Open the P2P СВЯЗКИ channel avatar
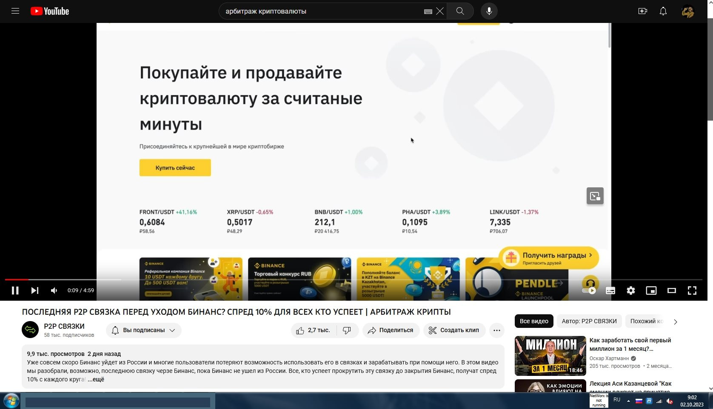This screenshot has width=713, height=409. click(30, 330)
